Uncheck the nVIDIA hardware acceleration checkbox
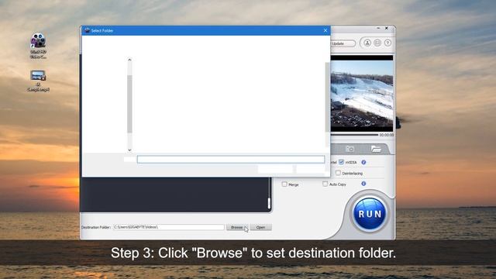Image resolution: width=496 pixels, height=279 pixels. (341, 162)
